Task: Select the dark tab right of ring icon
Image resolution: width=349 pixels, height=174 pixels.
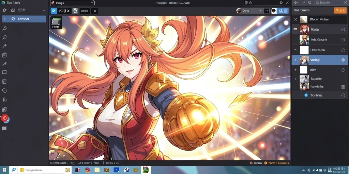Action: 85,11
